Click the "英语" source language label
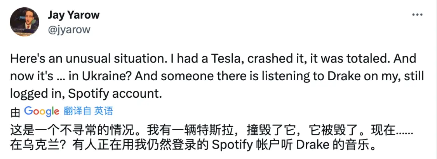437x159 pixels. tap(104, 112)
